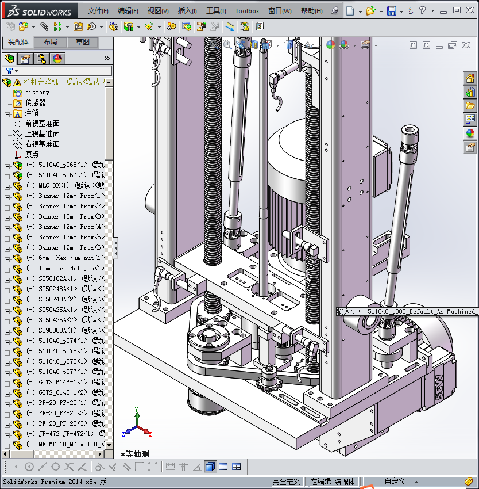Open the View Palette pane
The height and width of the screenshot is (489, 479).
pyautogui.click(x=470, y=120)
